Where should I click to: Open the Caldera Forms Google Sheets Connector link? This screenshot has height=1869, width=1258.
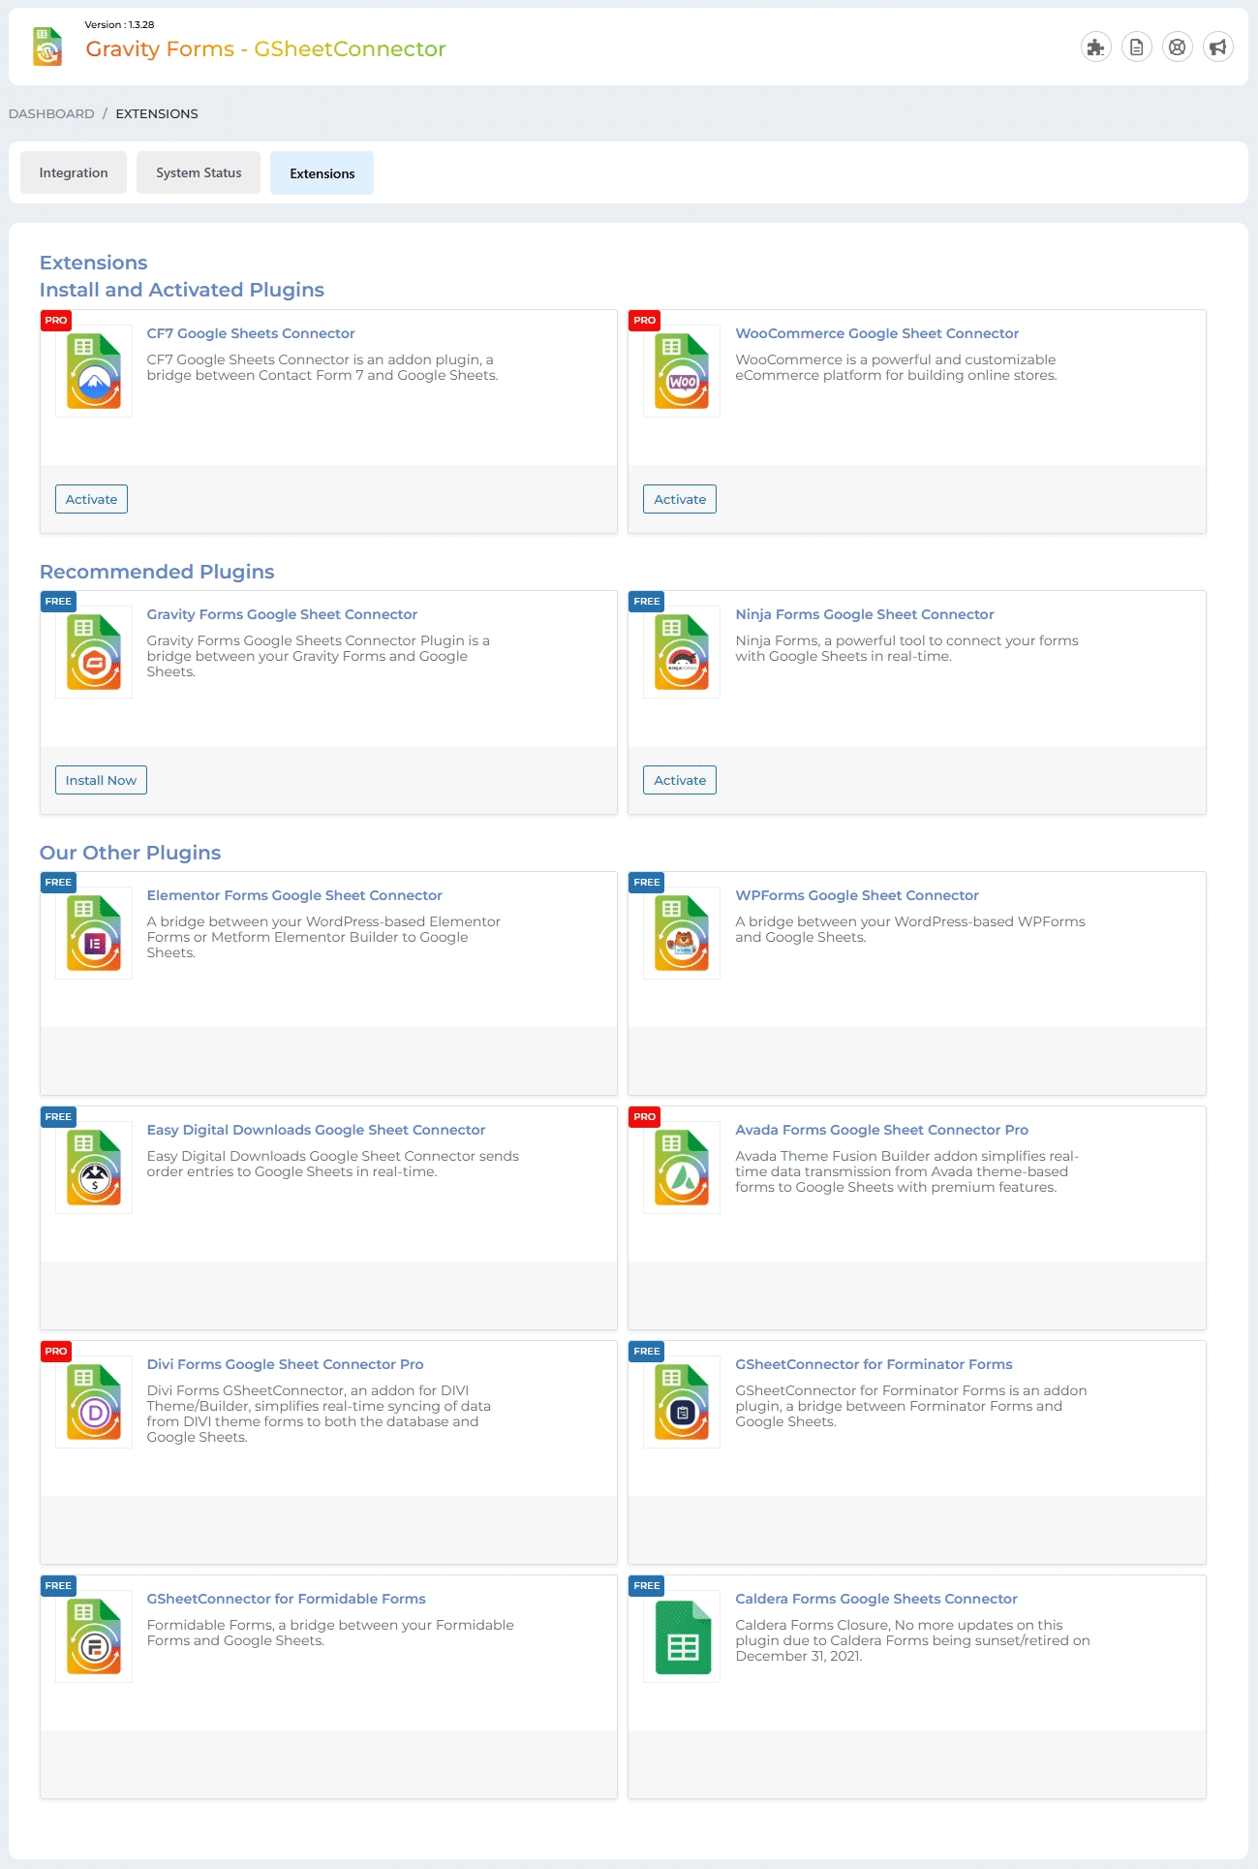point(876,1599)
